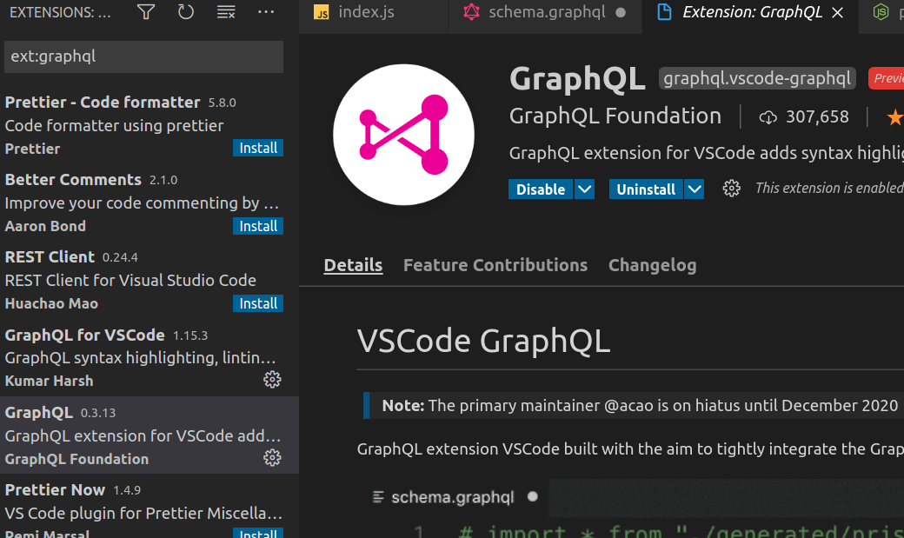Click the orange rating star

pyautogui.click(x=894, y=117)
